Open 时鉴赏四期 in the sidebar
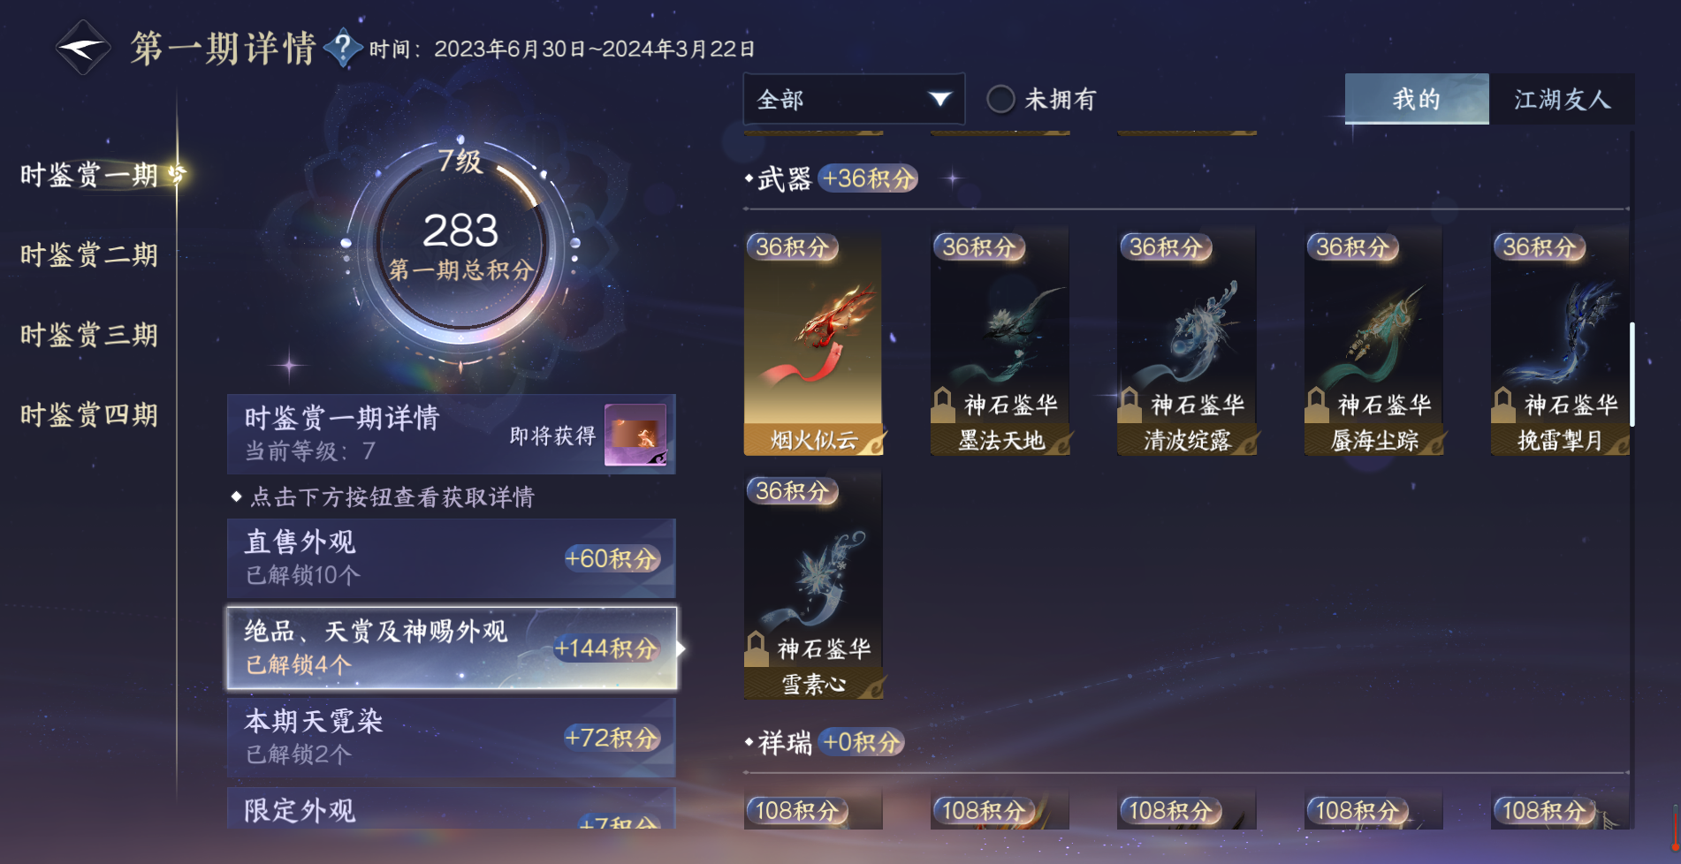1681x864 pixels. [89, 415]
